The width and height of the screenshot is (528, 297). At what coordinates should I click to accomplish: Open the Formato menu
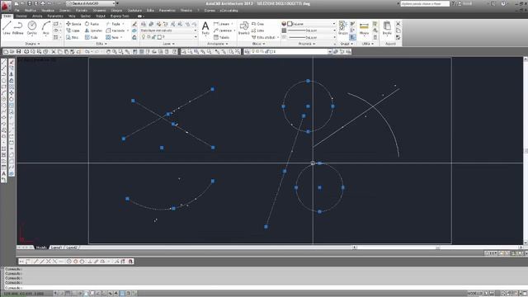(82, 11)
